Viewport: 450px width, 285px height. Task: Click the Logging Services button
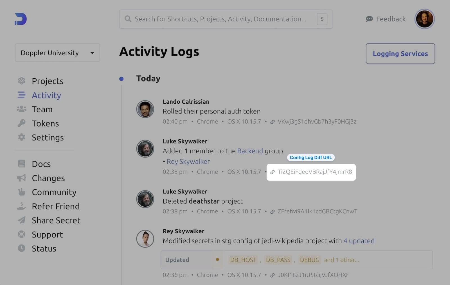400,53
